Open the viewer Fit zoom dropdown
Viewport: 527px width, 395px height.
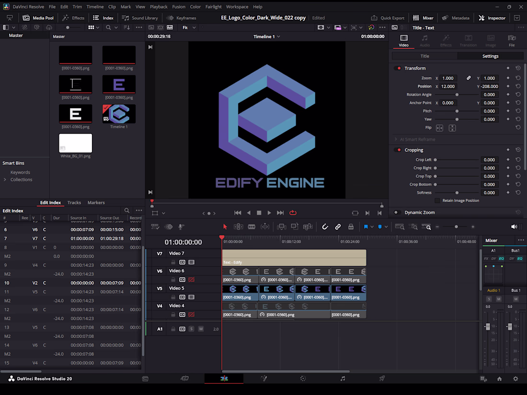189,28
